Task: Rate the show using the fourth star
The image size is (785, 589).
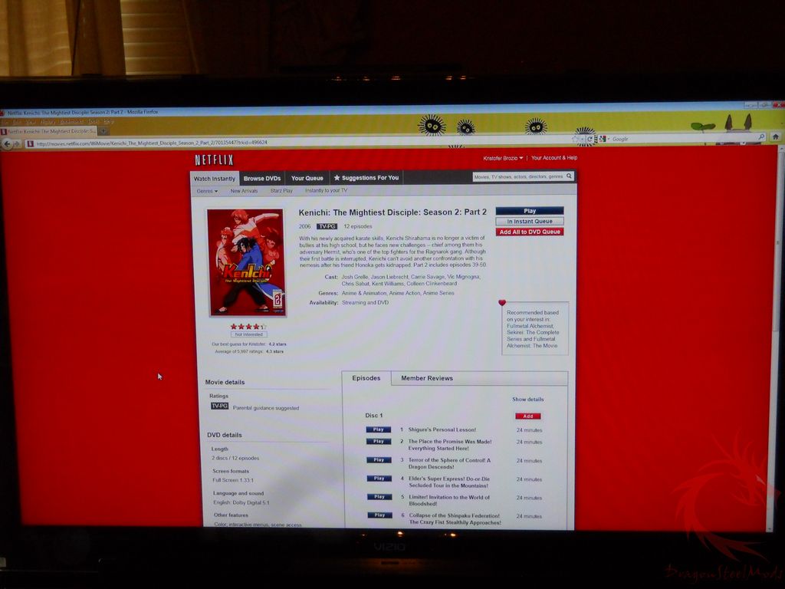Action: 256,326
